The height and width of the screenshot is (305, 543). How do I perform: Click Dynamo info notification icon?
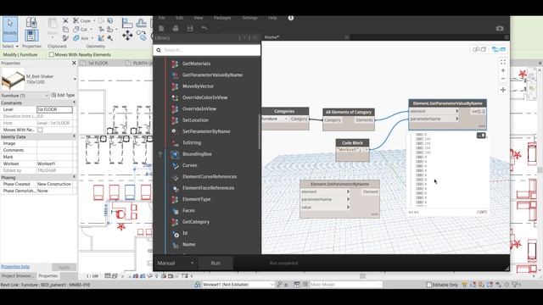[x=291, y=18]
